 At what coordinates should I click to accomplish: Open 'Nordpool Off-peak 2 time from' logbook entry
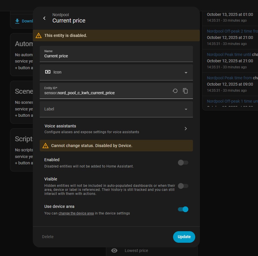tap(232, 31)
